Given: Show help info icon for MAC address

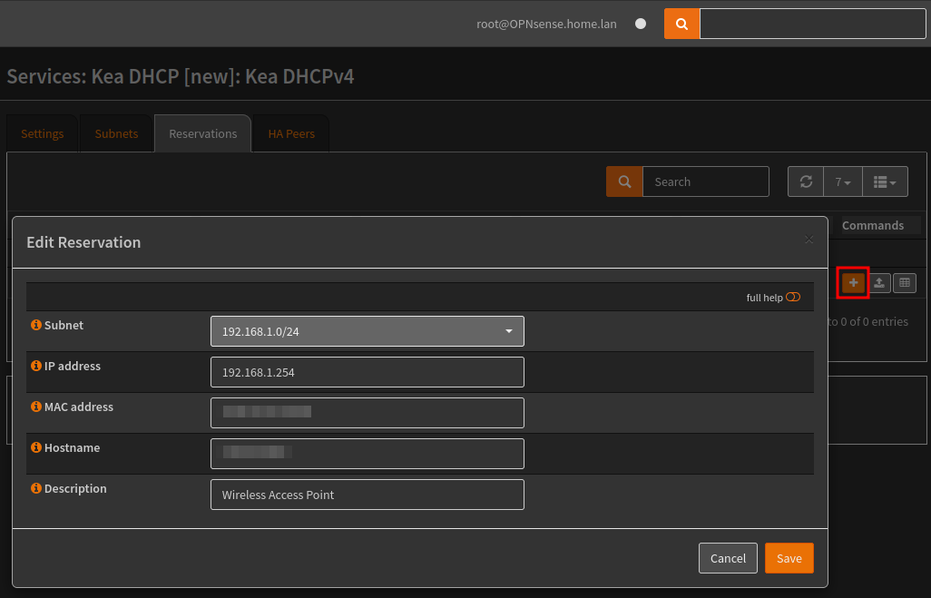Looking at the screenshot, I should click(x=36, y=407).
